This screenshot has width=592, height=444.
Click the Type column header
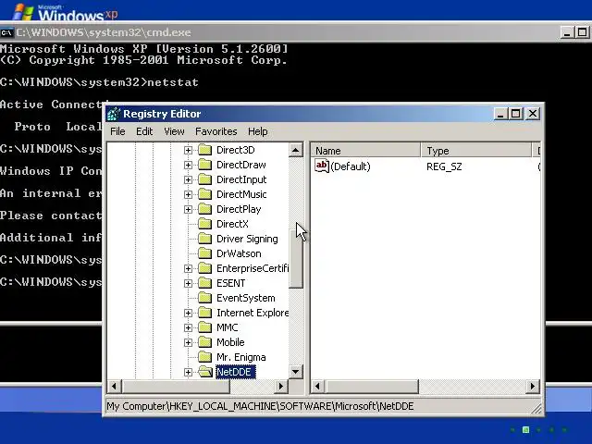coord(476,151)
